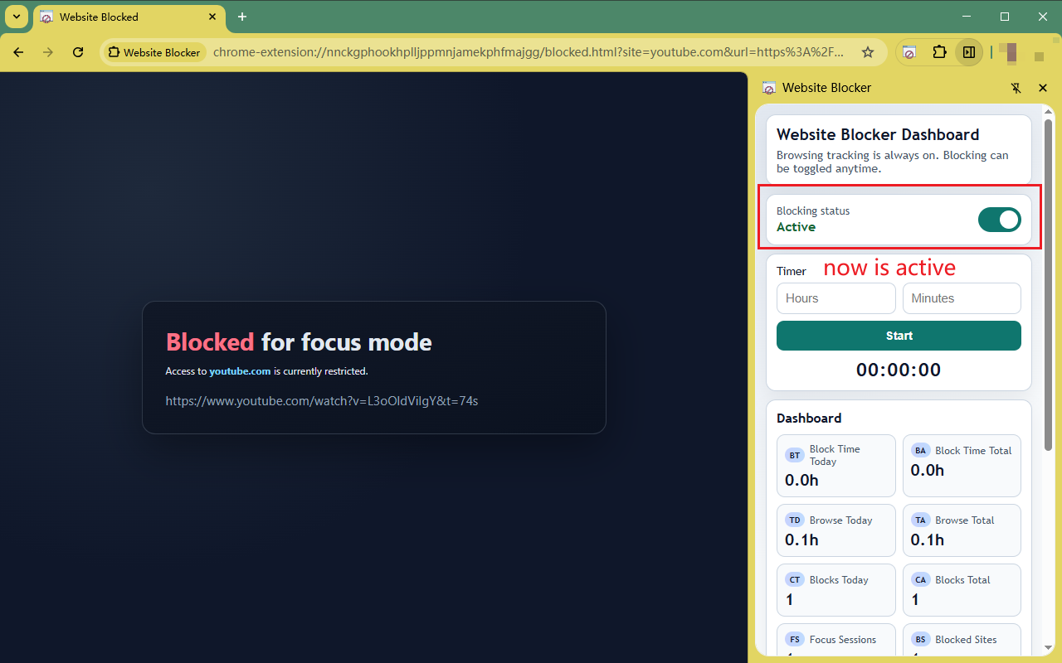Image resolution: width=1062 pixels, height=663 pixels.
Task: Reload the current page
Action: coord(78,52)
